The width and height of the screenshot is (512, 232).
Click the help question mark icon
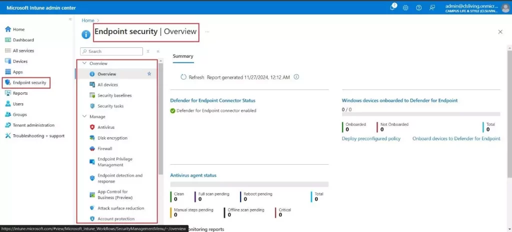(x=418, y=7)
